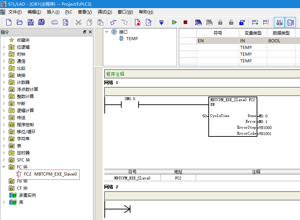This screenshot has width=300, height=220.
Task: Close the 指令 panel
Action: (x=90, y=32)
